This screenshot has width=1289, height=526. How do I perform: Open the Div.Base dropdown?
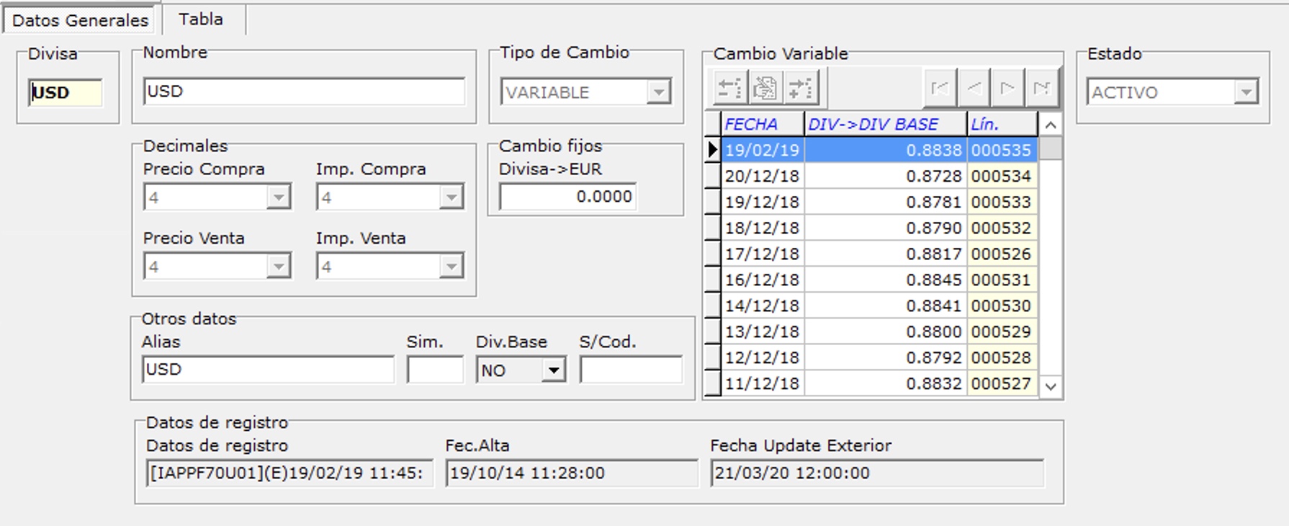pyautogui.click(x=553, y=370)
